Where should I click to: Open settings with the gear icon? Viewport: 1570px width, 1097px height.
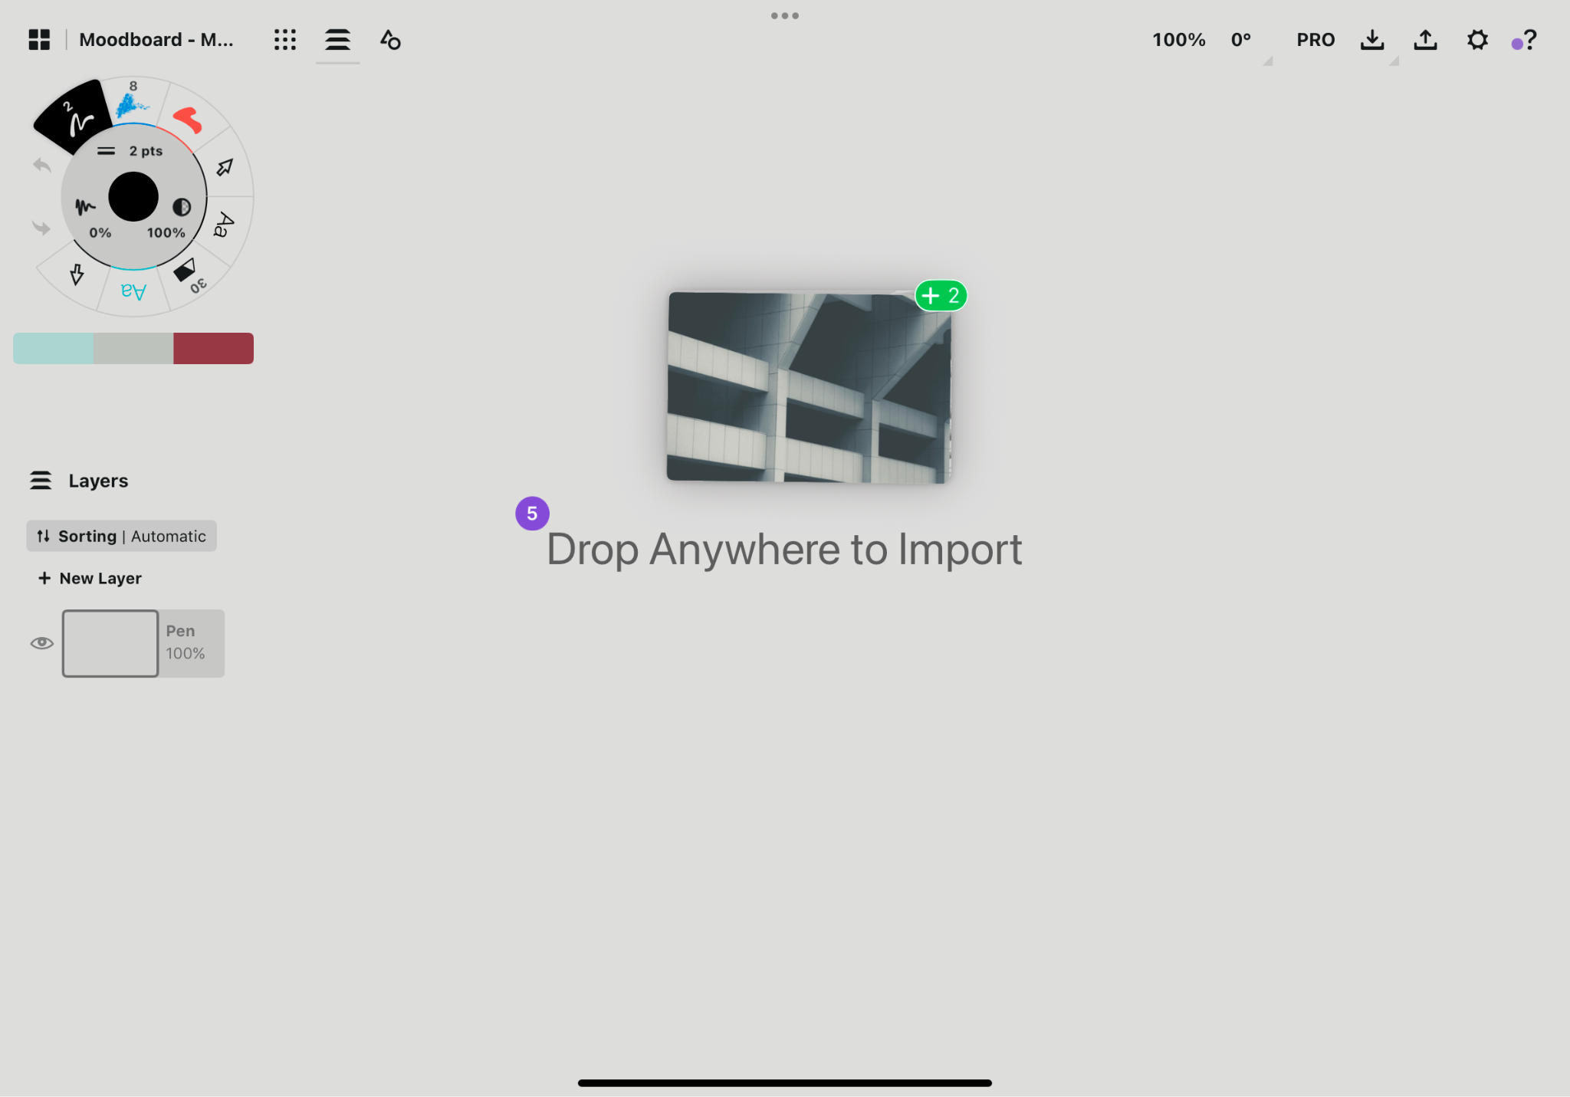[x=1477, y=40]
